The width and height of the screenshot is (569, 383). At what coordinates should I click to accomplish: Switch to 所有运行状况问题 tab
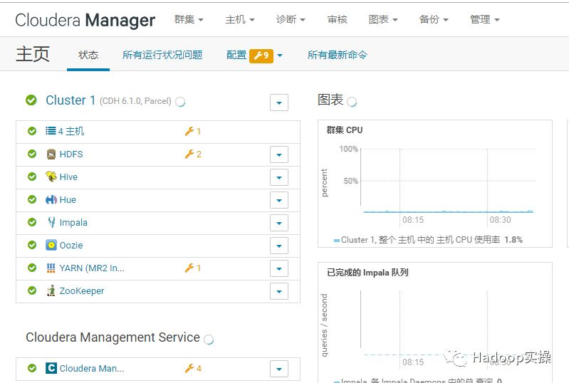tap(162, 55)
